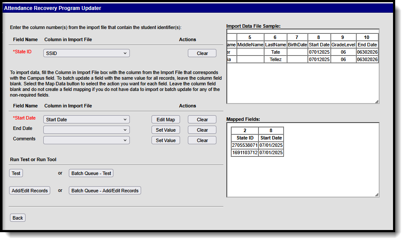Click Add/Edit Records button
The image size is (406, 243).
coord(30,191)
